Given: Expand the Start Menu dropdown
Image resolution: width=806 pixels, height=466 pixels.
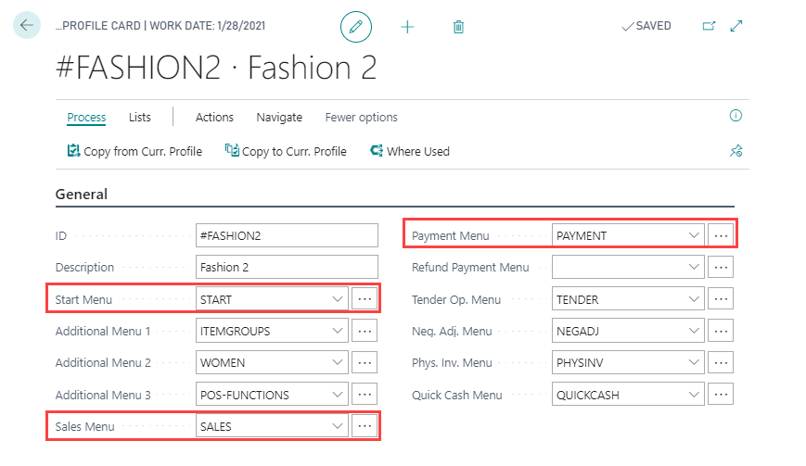Looking at the screenshot, I should 337,299.
